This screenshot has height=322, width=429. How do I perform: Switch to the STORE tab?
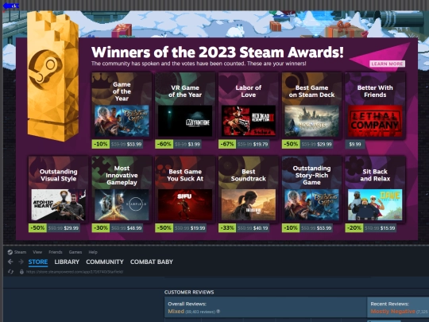coord(38,262)
